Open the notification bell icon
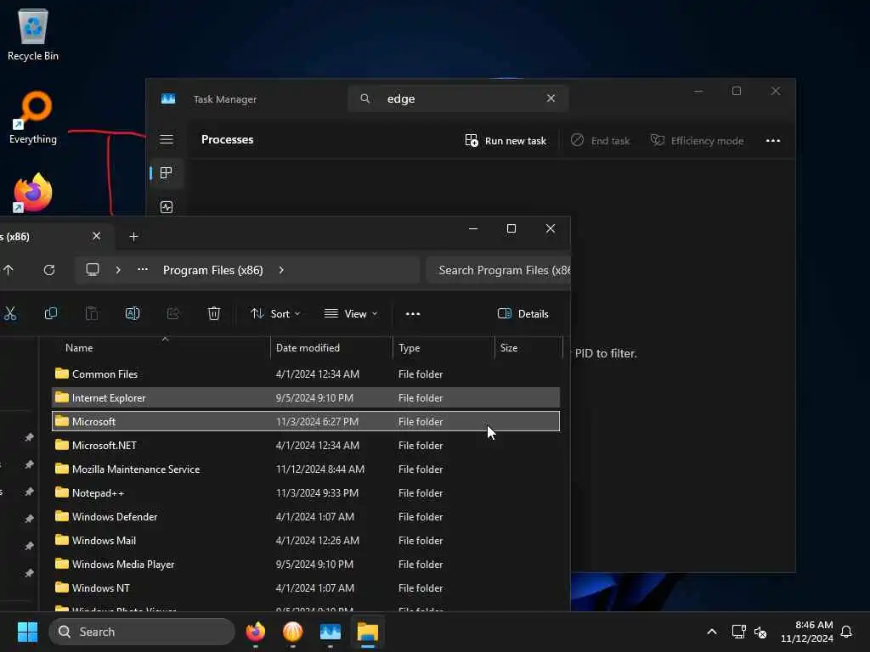The image size is (870, 652). [846, 632]
